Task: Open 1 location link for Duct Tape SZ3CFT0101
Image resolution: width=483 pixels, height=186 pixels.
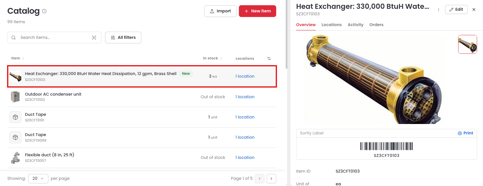Action: pos(245,117)
